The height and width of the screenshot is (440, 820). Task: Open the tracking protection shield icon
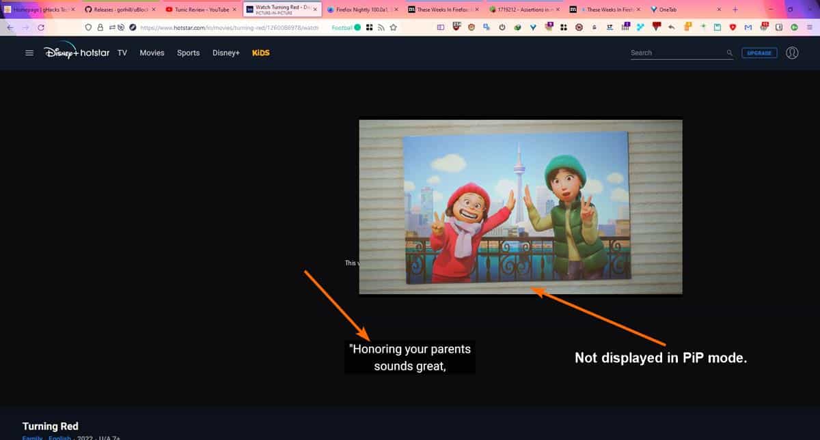[x=89, y=27]
